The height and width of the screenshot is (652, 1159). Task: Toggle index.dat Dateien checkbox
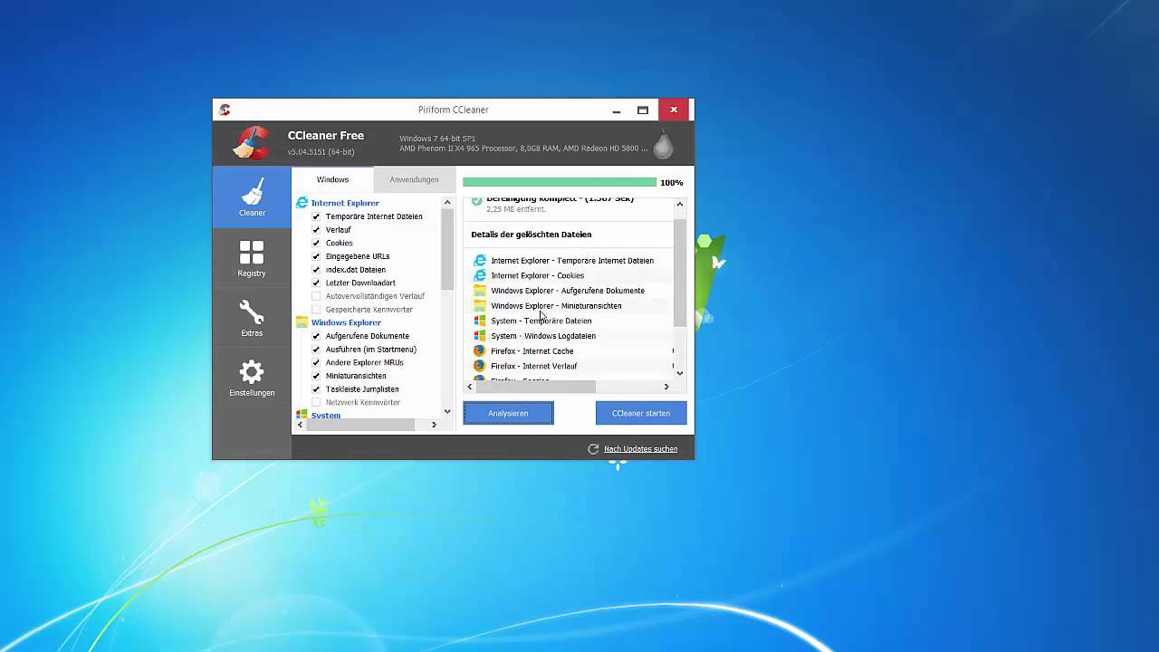click(x=316, y=270)
